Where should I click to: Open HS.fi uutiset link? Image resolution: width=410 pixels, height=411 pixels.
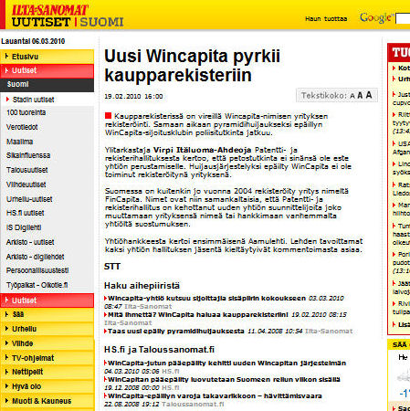(26, 213)
